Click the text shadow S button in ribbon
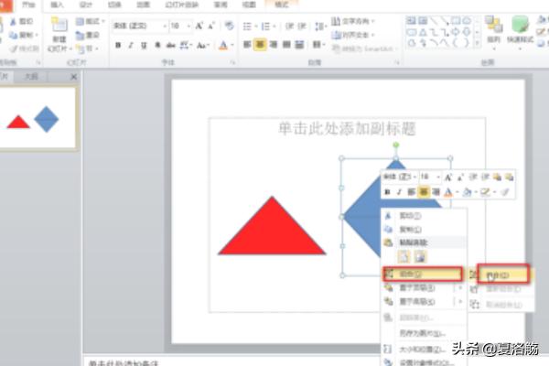Viewport: 549px width, 366px height. 157,45
